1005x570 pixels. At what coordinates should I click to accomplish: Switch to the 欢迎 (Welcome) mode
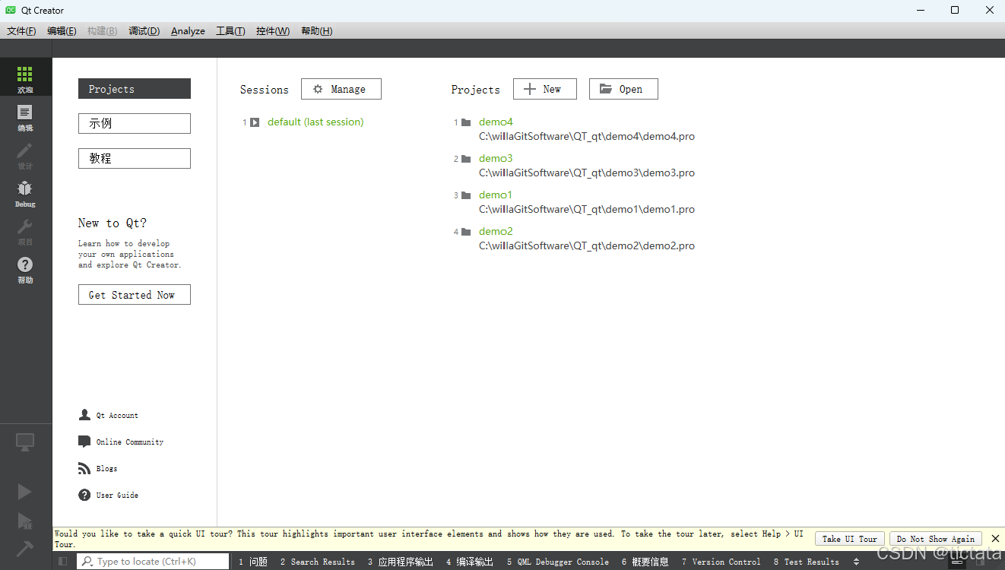pyautogui.click(x=25, y=79)
